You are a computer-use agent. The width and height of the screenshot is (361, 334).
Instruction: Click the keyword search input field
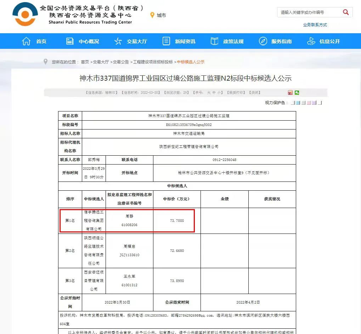click(x=308, y=12)
